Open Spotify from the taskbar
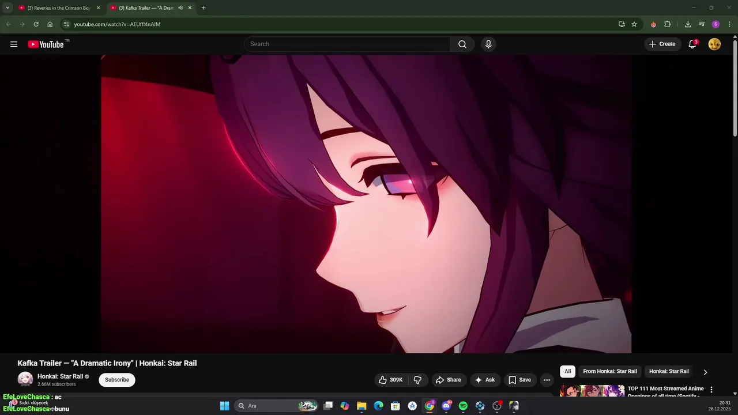The height and width of the screenshot is (415, 738). coord(463,406)
